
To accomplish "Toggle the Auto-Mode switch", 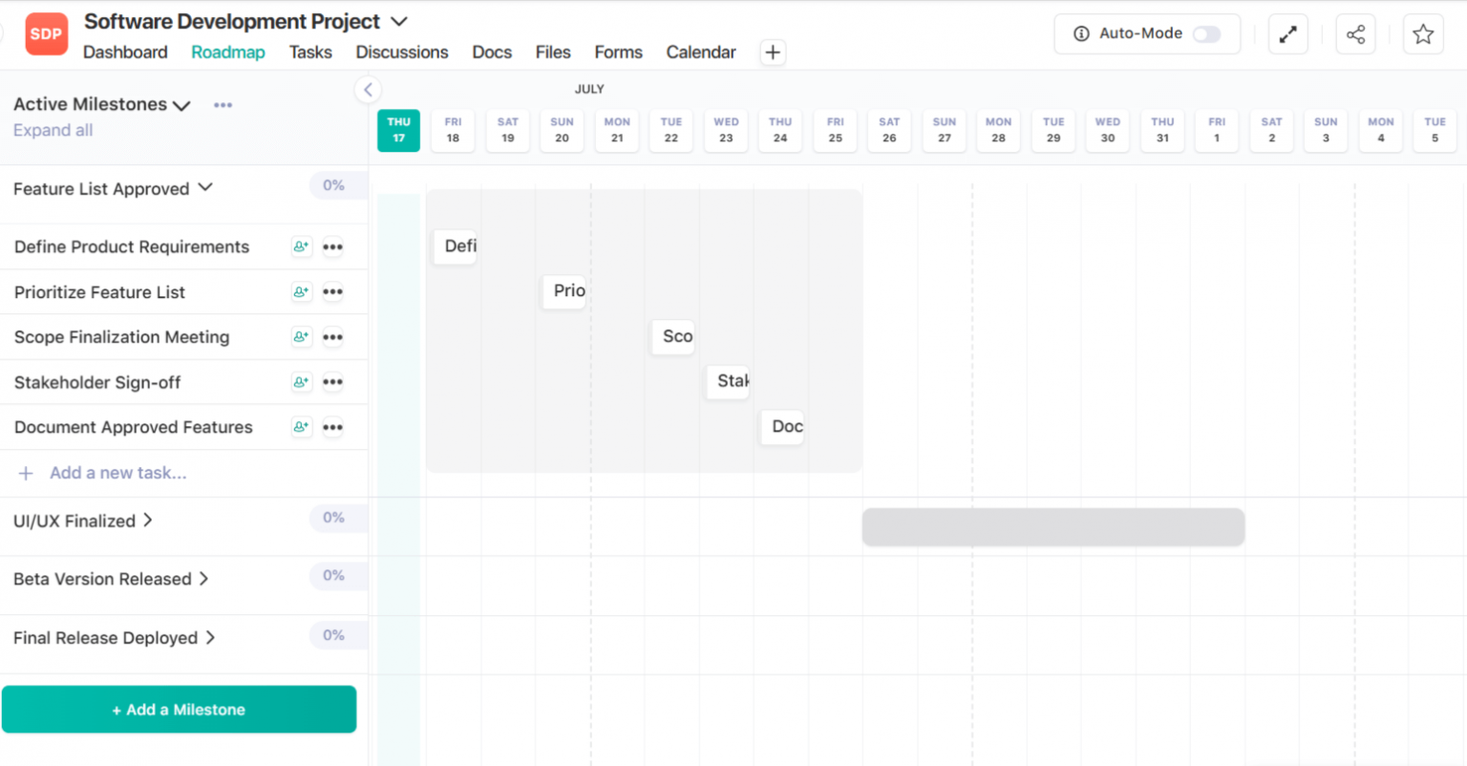I will pos(1206,34).
